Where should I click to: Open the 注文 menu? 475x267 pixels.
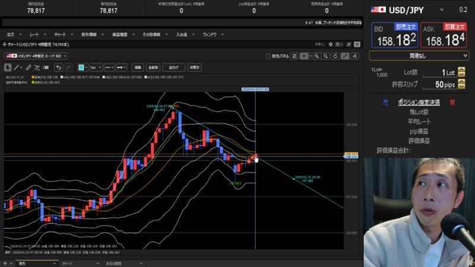point(10,34)
